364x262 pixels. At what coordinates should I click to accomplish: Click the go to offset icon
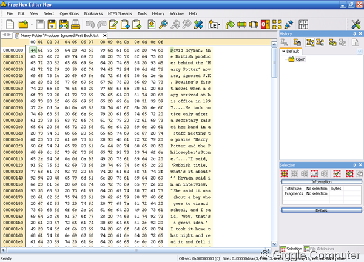point(152,24)
